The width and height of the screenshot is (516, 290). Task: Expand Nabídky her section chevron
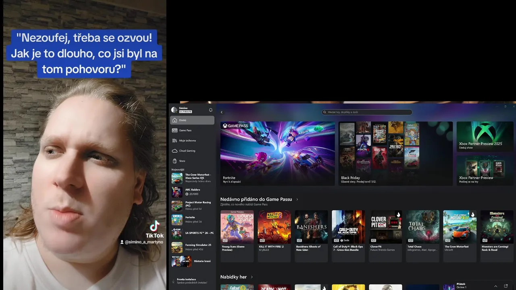[252, 277]
